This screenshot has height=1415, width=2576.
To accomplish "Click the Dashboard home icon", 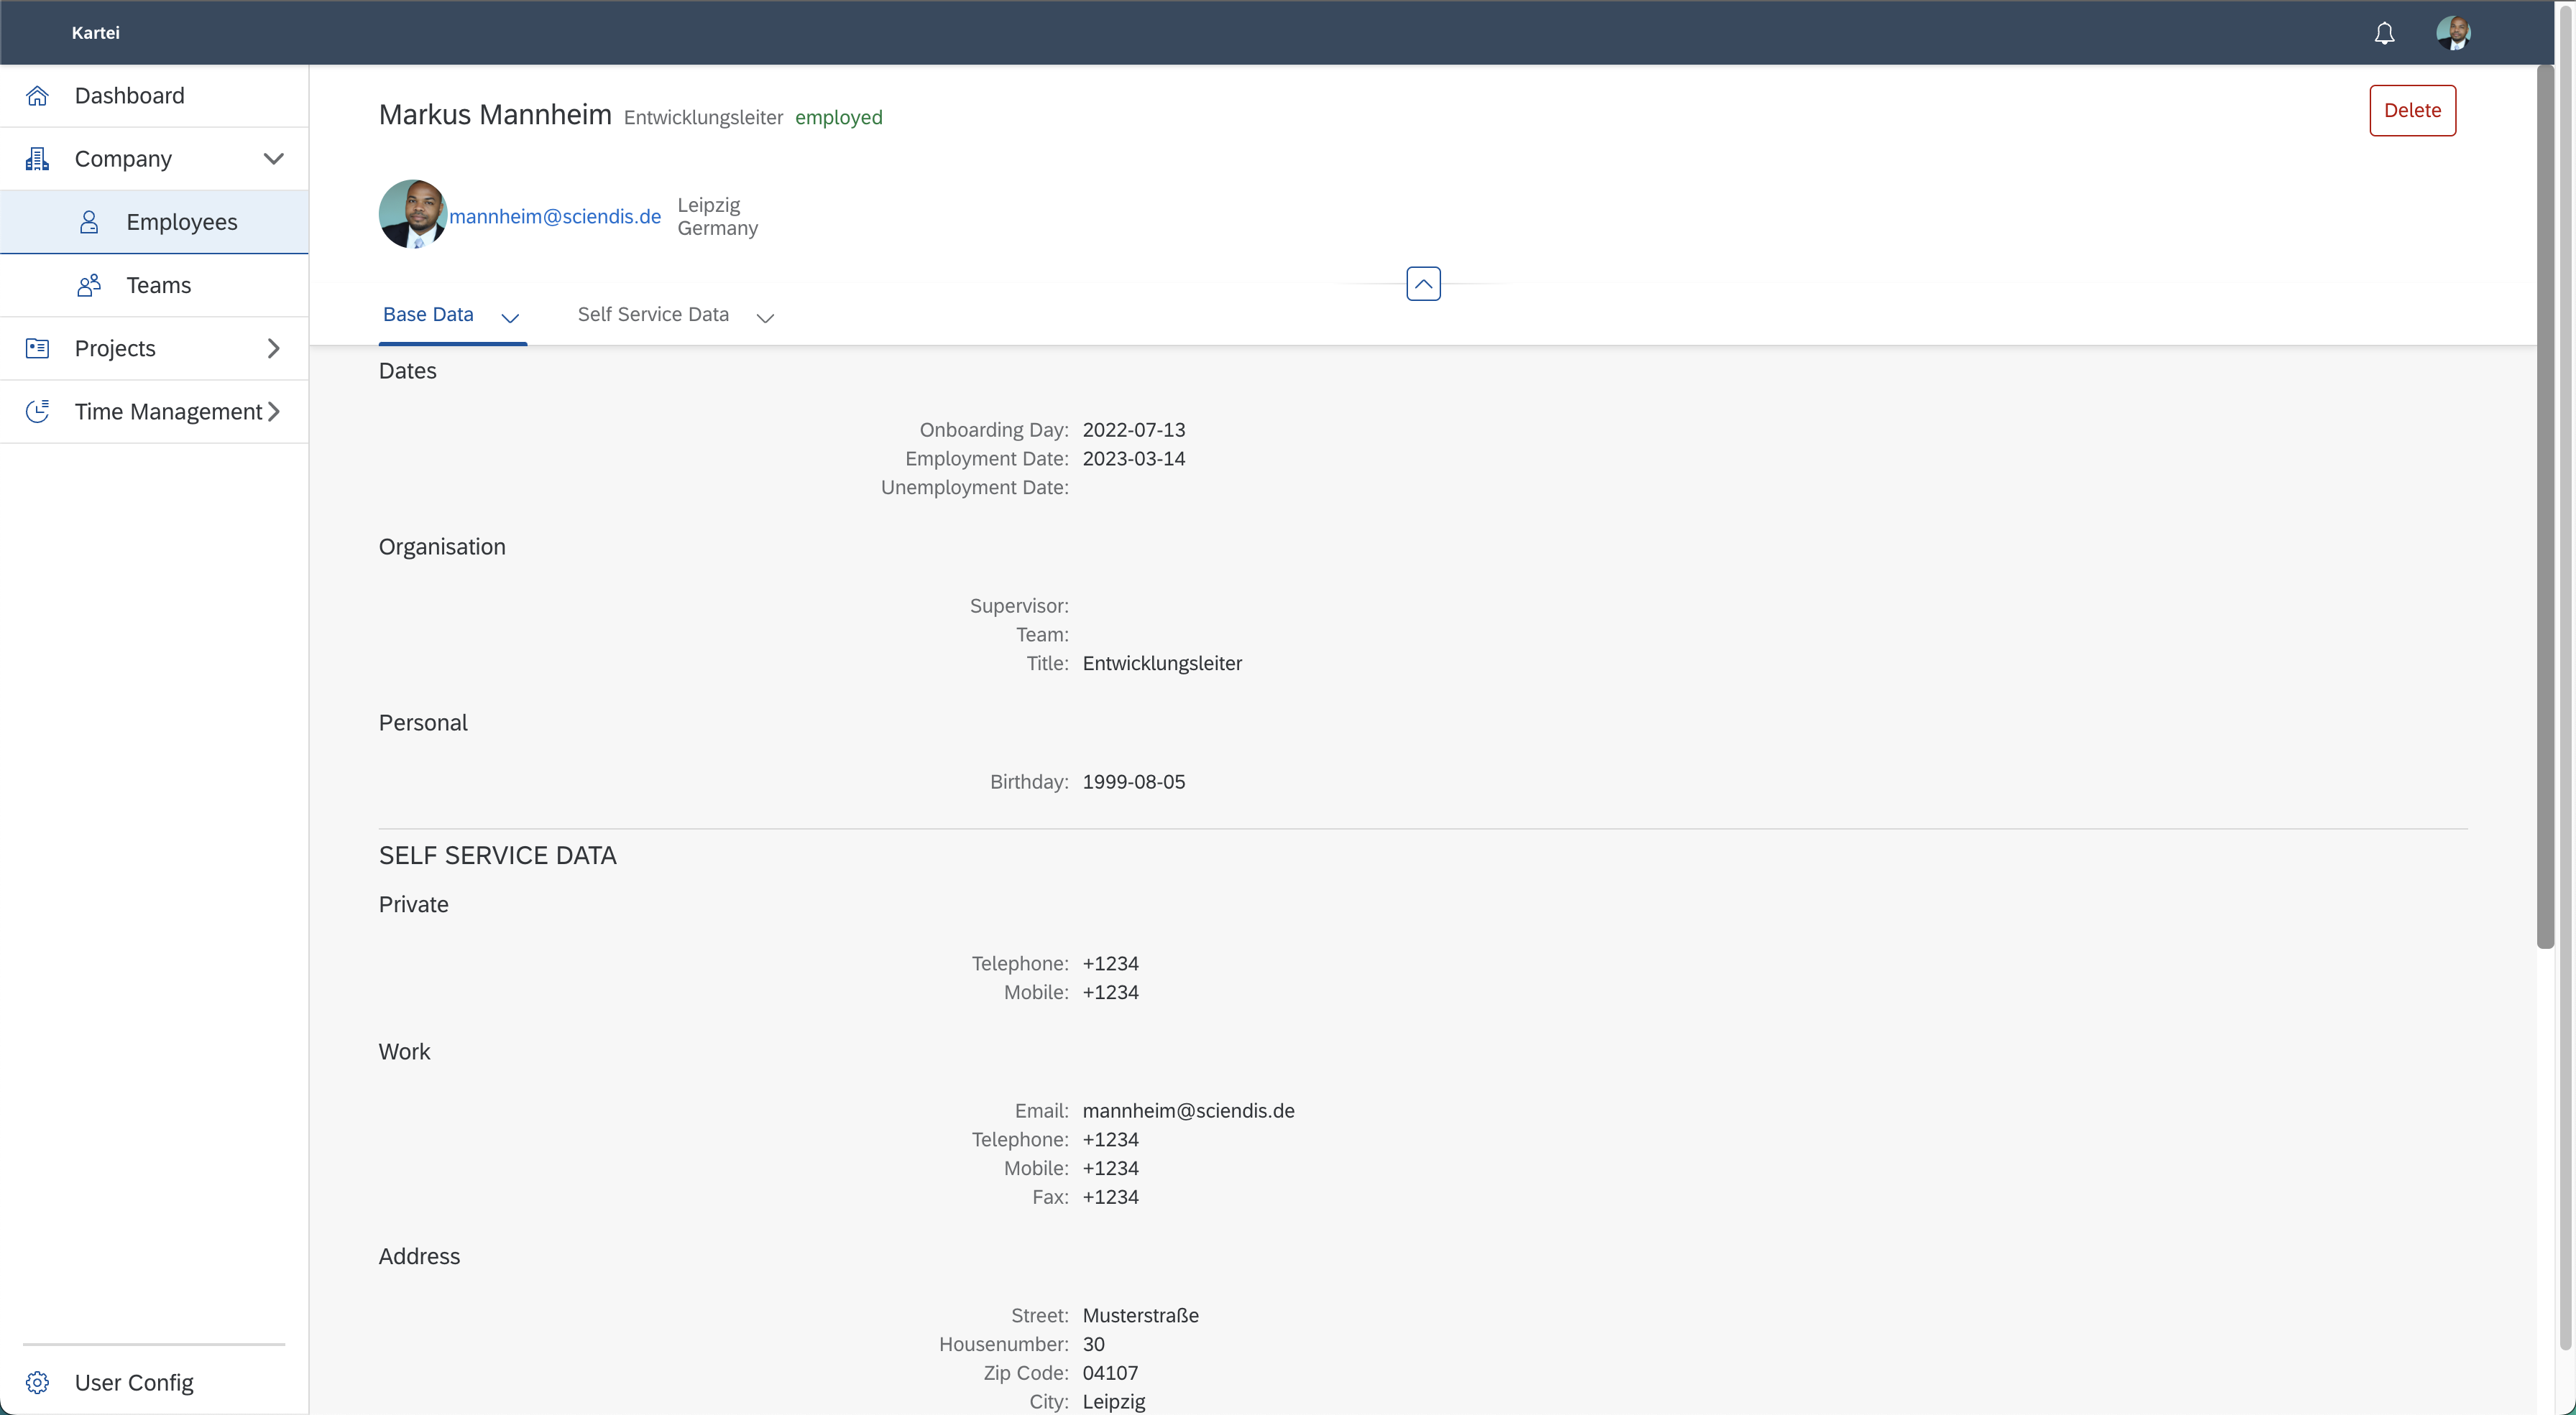I will [37, 96].
